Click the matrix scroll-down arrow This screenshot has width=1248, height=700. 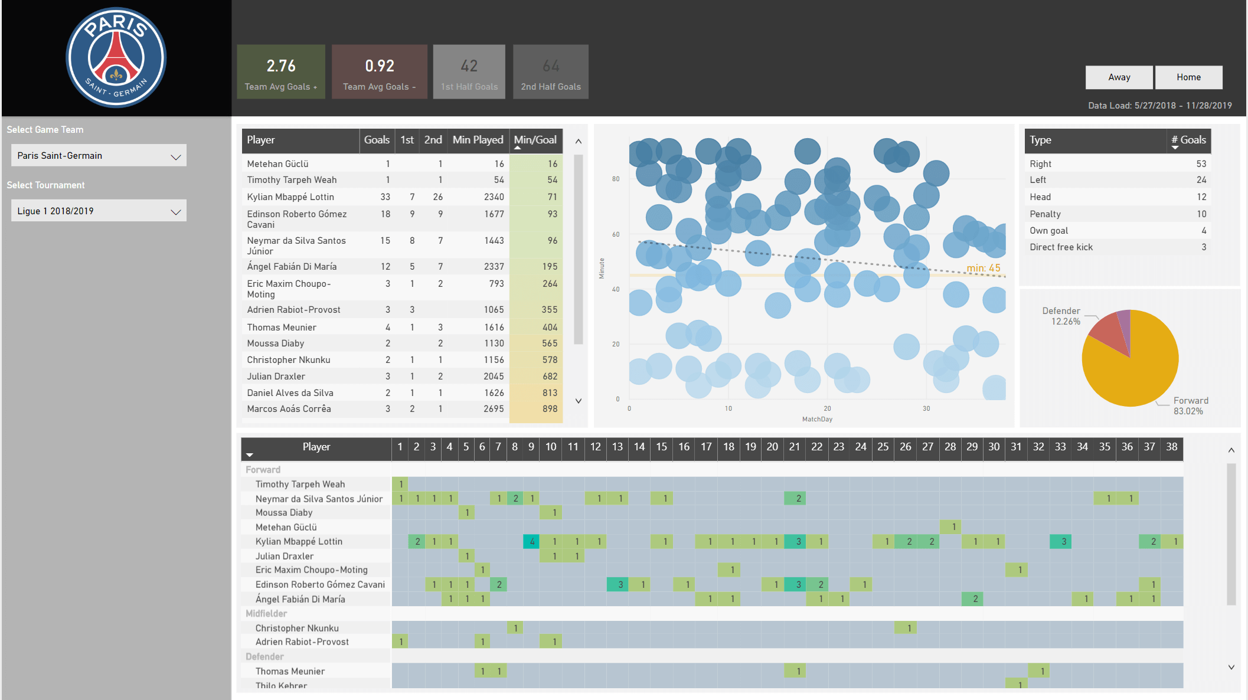coord(1231,668)
